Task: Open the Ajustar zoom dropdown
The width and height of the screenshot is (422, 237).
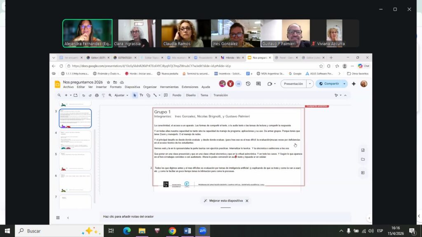Action: click(121, 95)
